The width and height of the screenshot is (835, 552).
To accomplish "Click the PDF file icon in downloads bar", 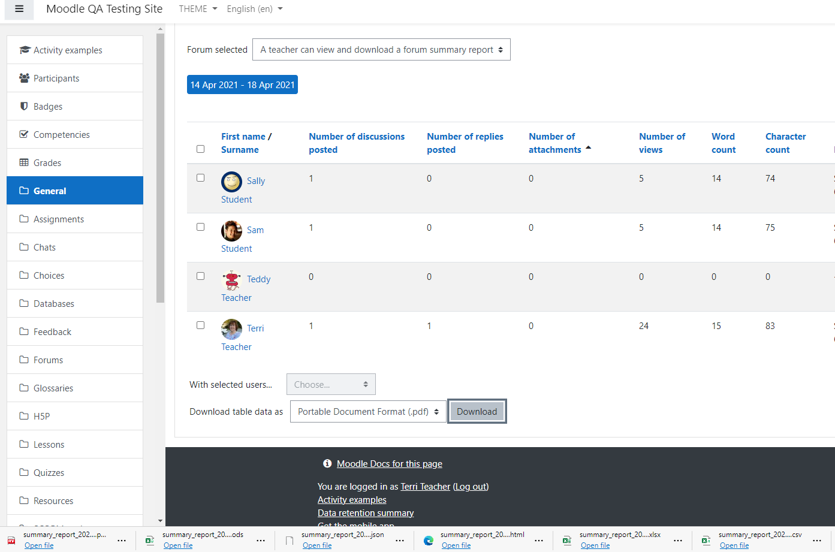I will coord(11,540).
